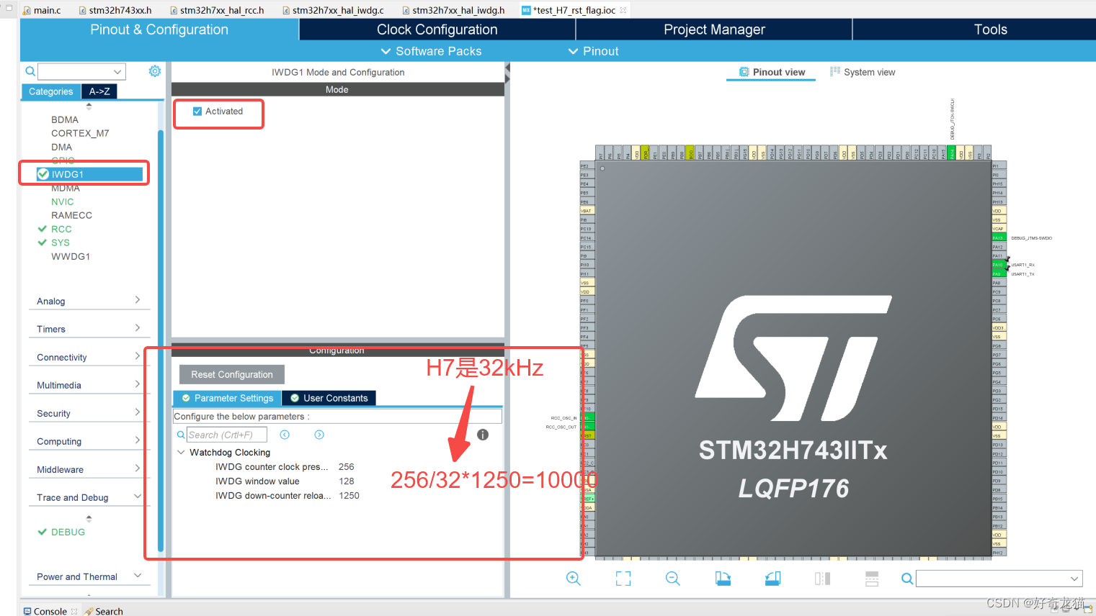Image resolution: width=1096 pixels, height=616 pixels.
Task: Select SYS in the peripheral list
Action: (61, 243)
